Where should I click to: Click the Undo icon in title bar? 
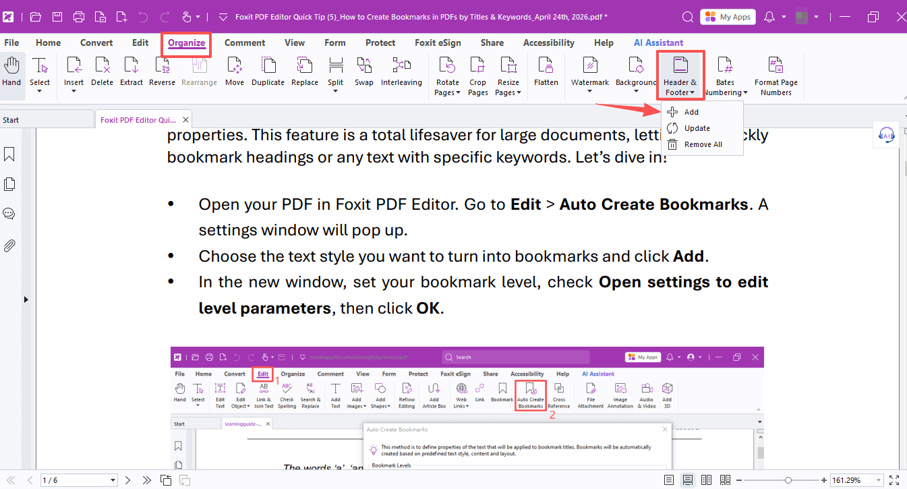point(143,17)
